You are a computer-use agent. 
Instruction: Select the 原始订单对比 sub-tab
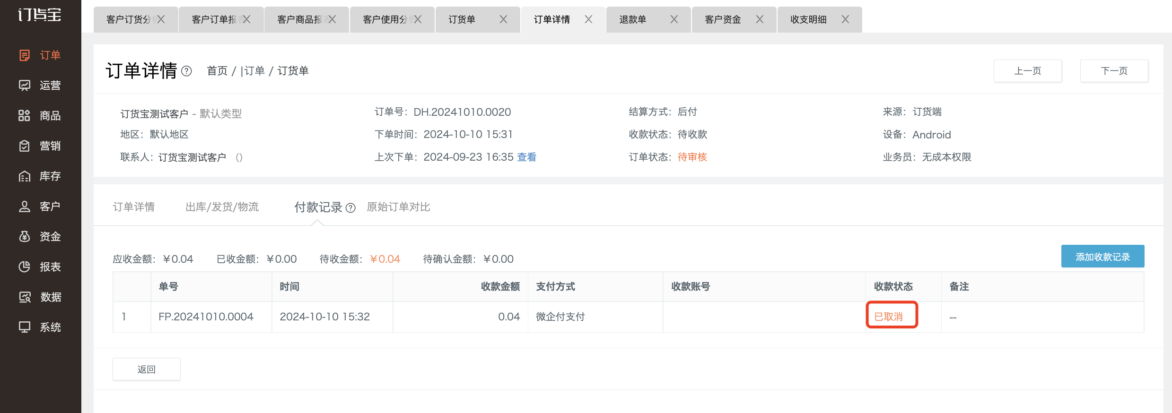[x=399, y=207]
